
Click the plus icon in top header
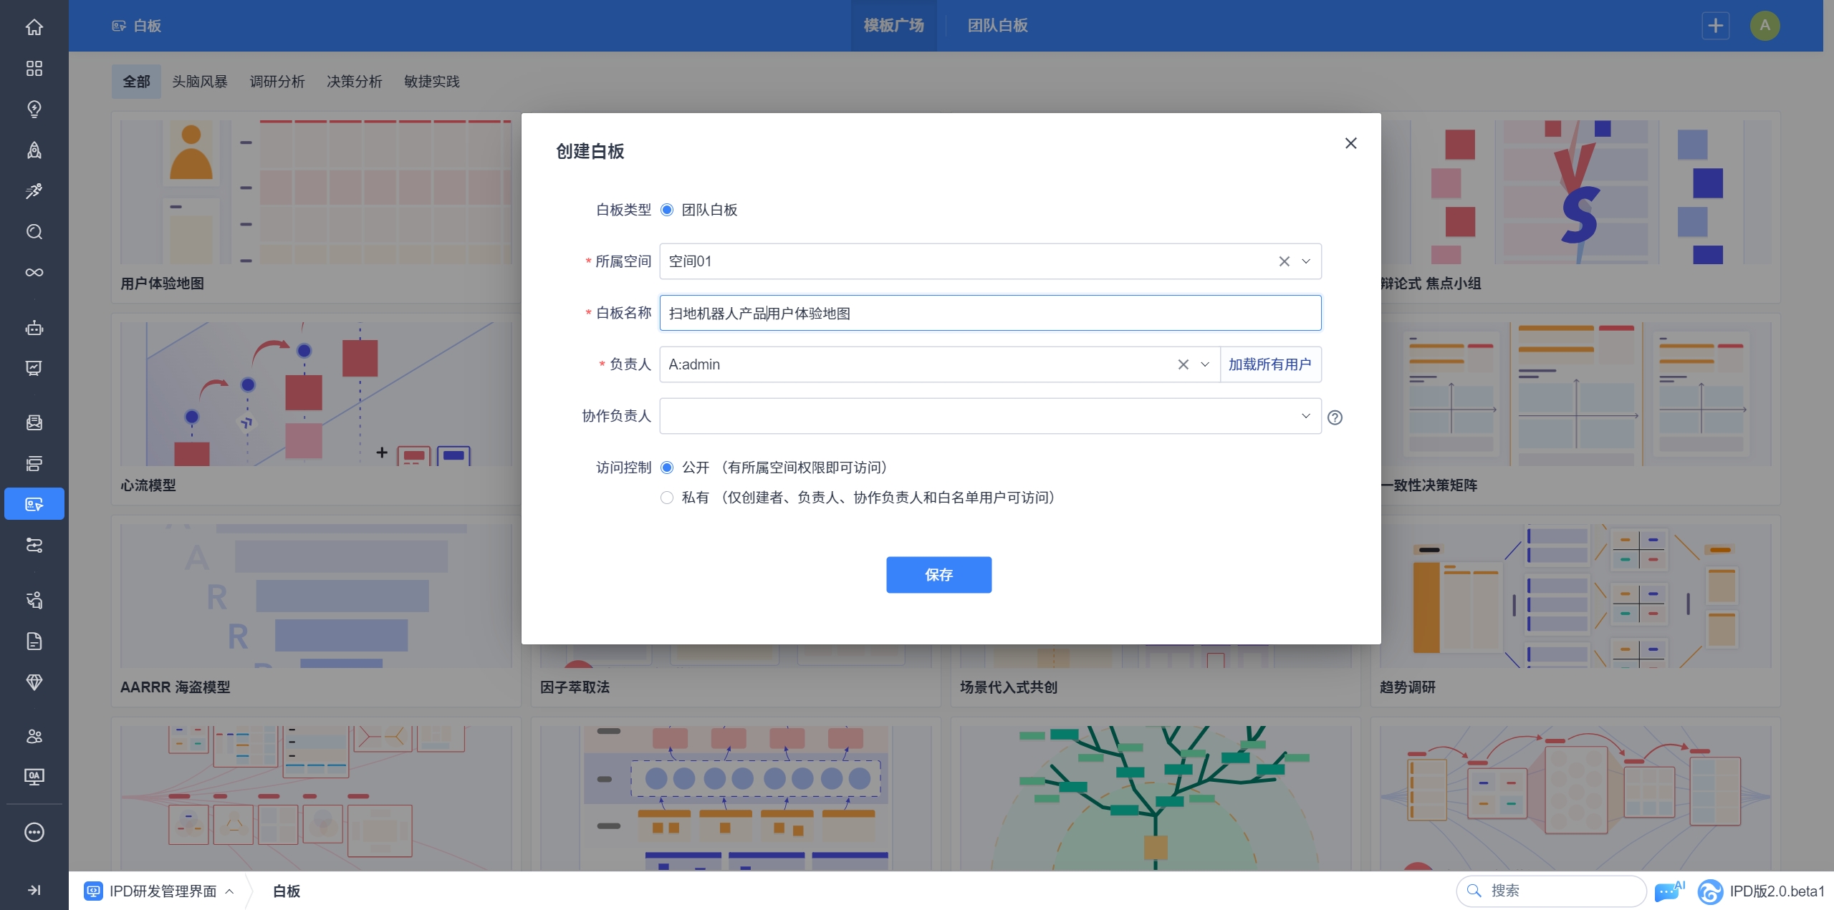1715,26
